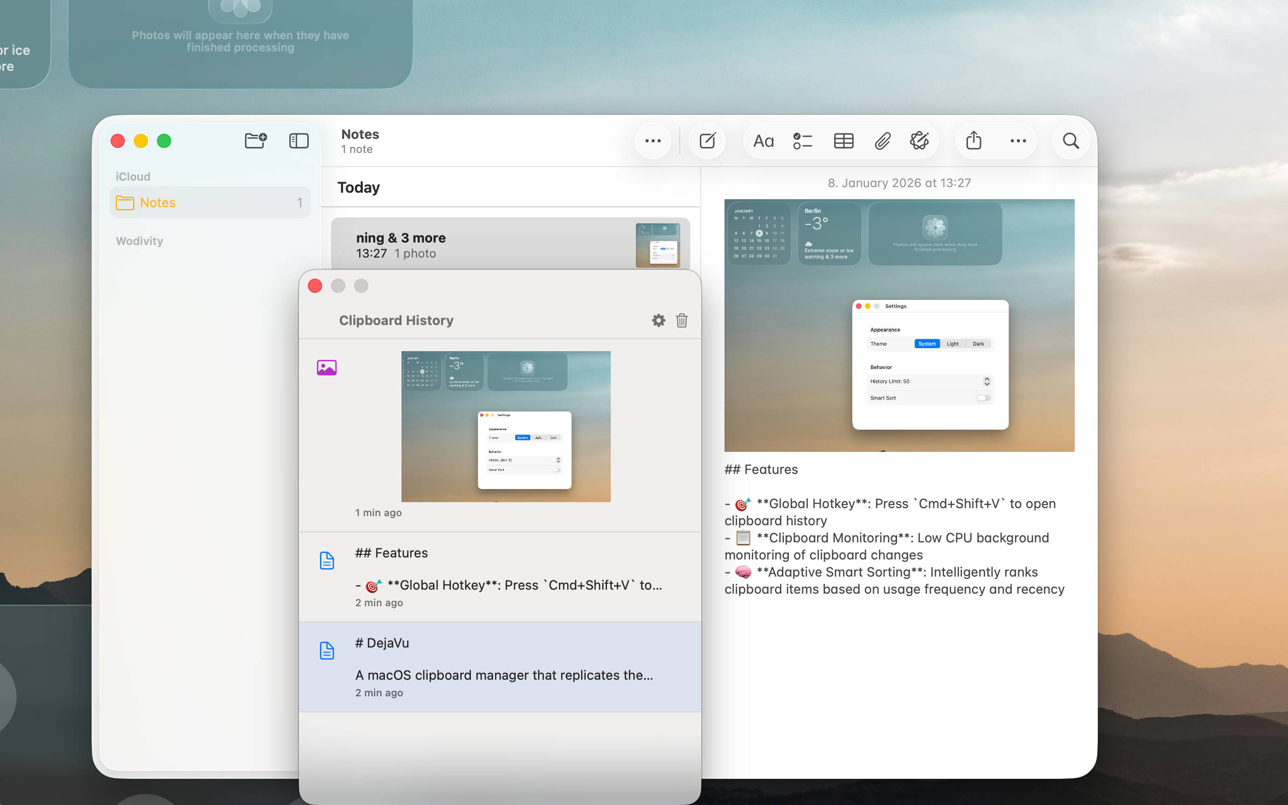
Task: Insert a table into the note
Action: point(844,141)
